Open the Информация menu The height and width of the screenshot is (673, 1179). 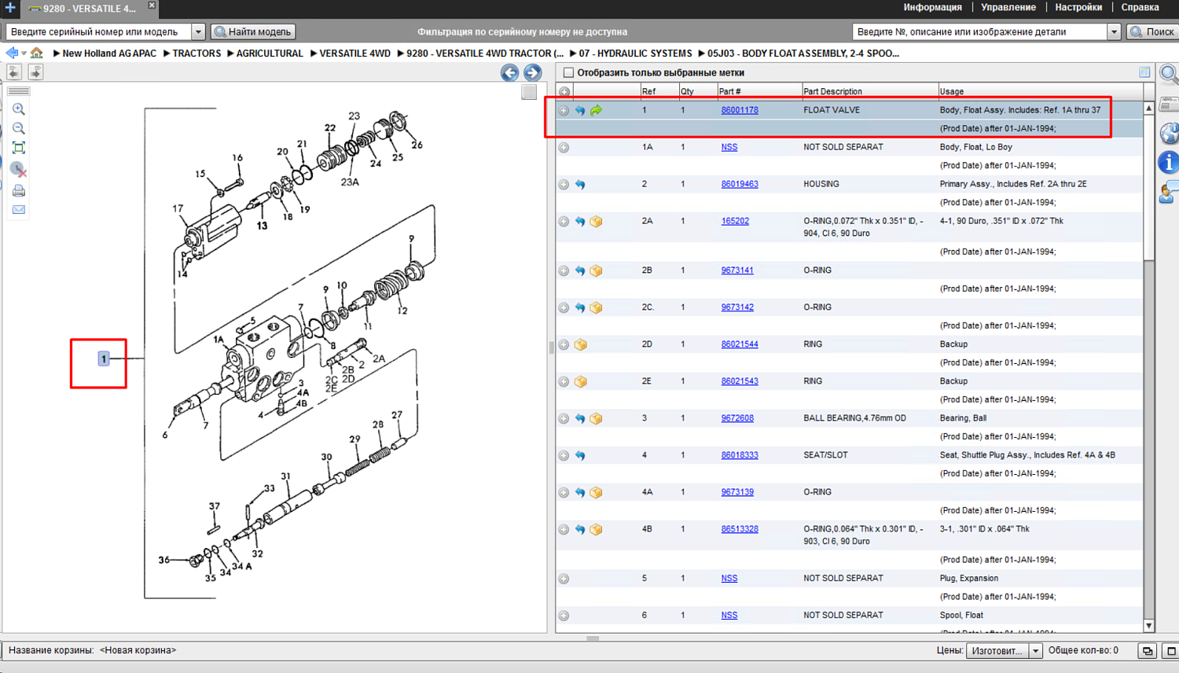pos(932,7)
